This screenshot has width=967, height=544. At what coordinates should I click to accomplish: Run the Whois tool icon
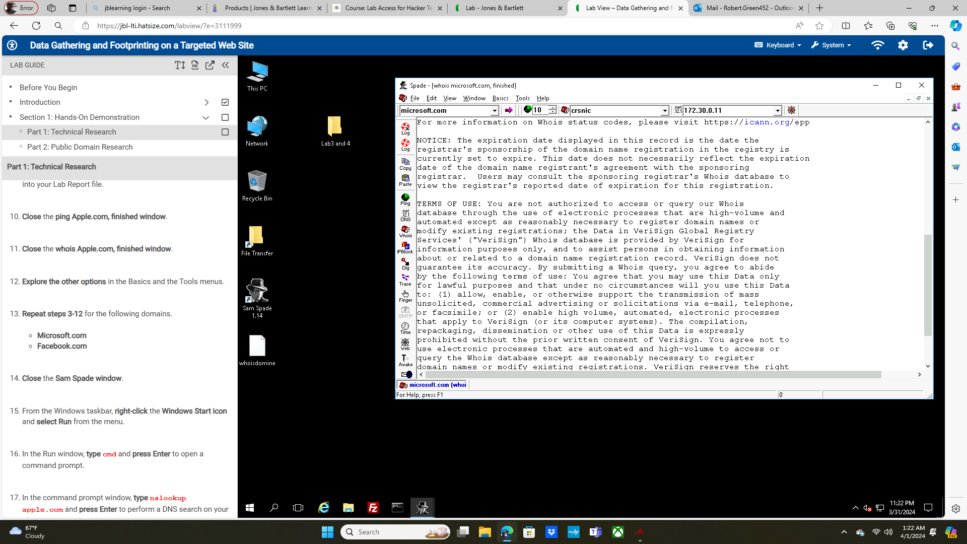tap(405, 231)
